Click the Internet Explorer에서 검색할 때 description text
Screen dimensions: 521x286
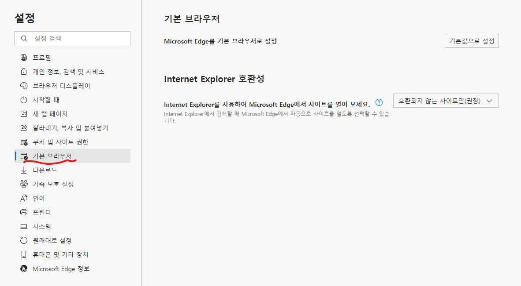click(x=276, y=117)
